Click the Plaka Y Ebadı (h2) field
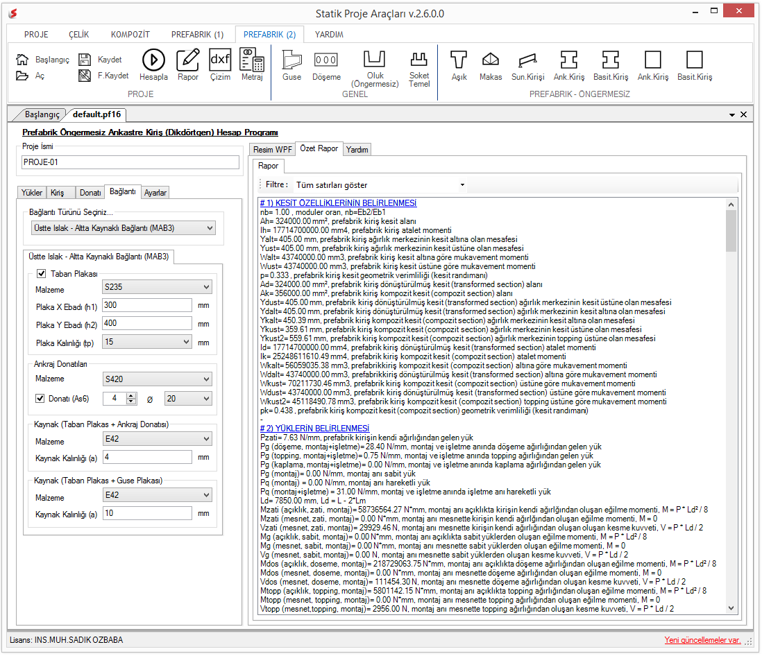The image size is (762, 656). [x=147, y=323]
